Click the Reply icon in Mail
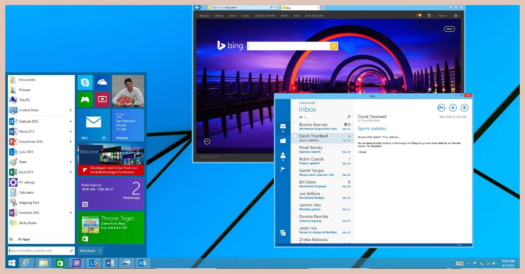The image size is (525, 274). 441,108
